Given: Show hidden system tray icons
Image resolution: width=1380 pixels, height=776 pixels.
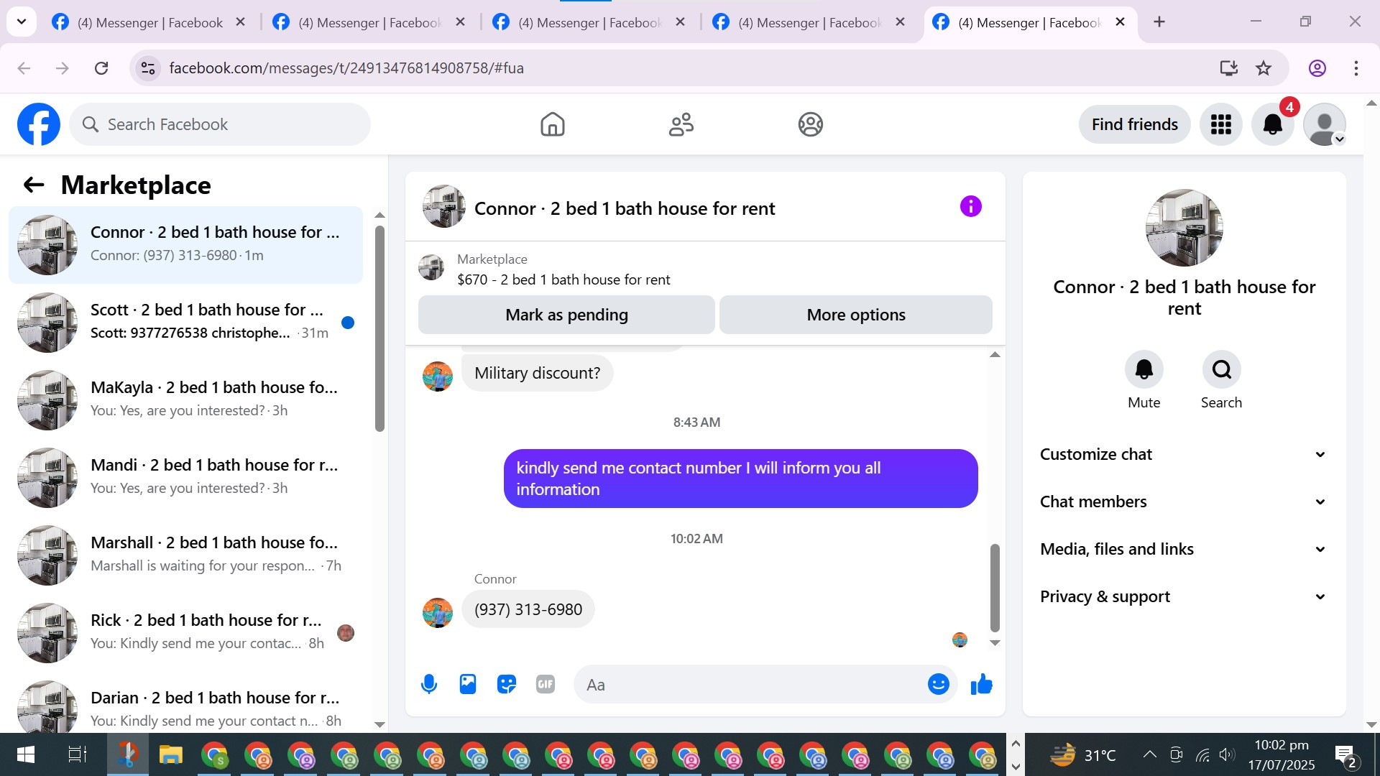Looking at the screenshot, I should 1149,754.
